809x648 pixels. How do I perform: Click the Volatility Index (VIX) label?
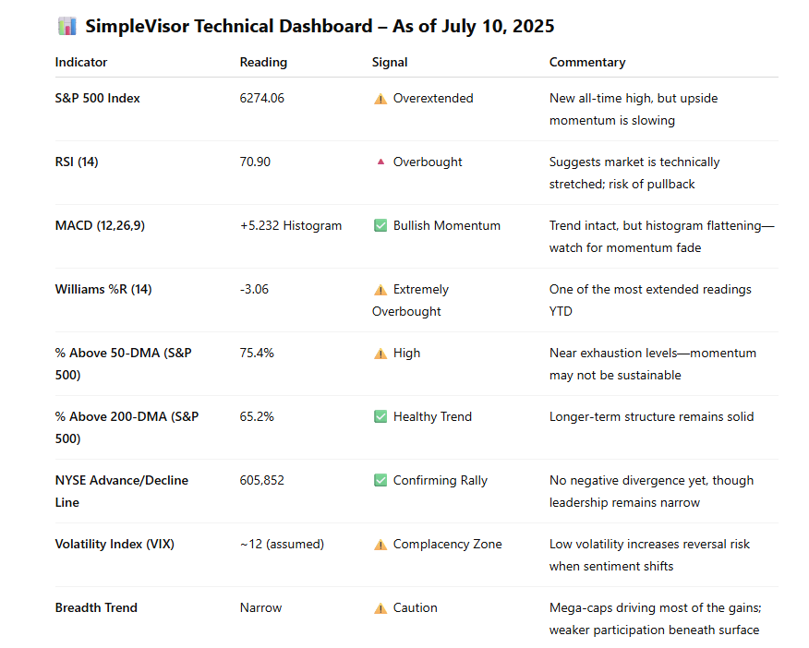(x=115, y=544)
